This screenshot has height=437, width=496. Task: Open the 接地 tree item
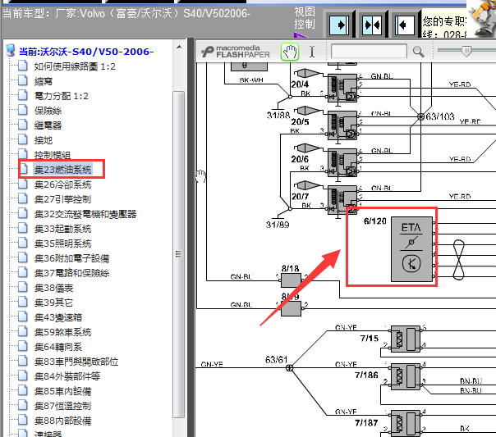[x=43, y=140]
